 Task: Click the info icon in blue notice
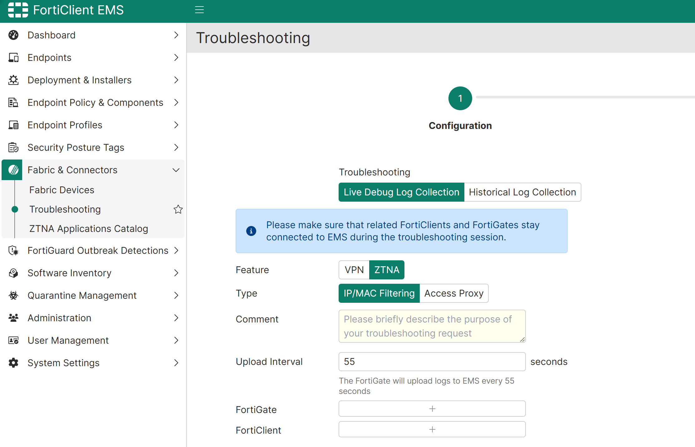coord(251,231)
